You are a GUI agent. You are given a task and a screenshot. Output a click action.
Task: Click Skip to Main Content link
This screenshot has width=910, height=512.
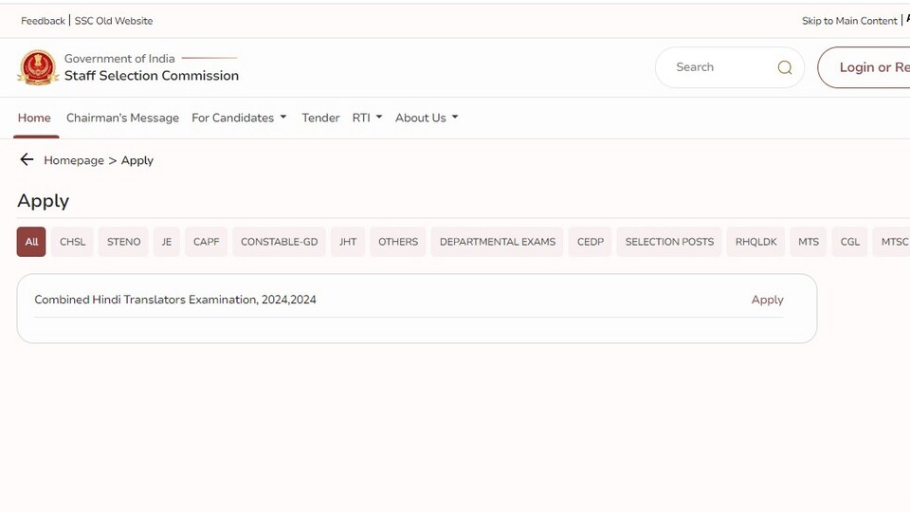(849, 21)
